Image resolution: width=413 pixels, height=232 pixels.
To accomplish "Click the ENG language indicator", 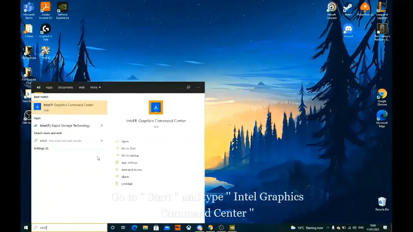I will 361,227.
